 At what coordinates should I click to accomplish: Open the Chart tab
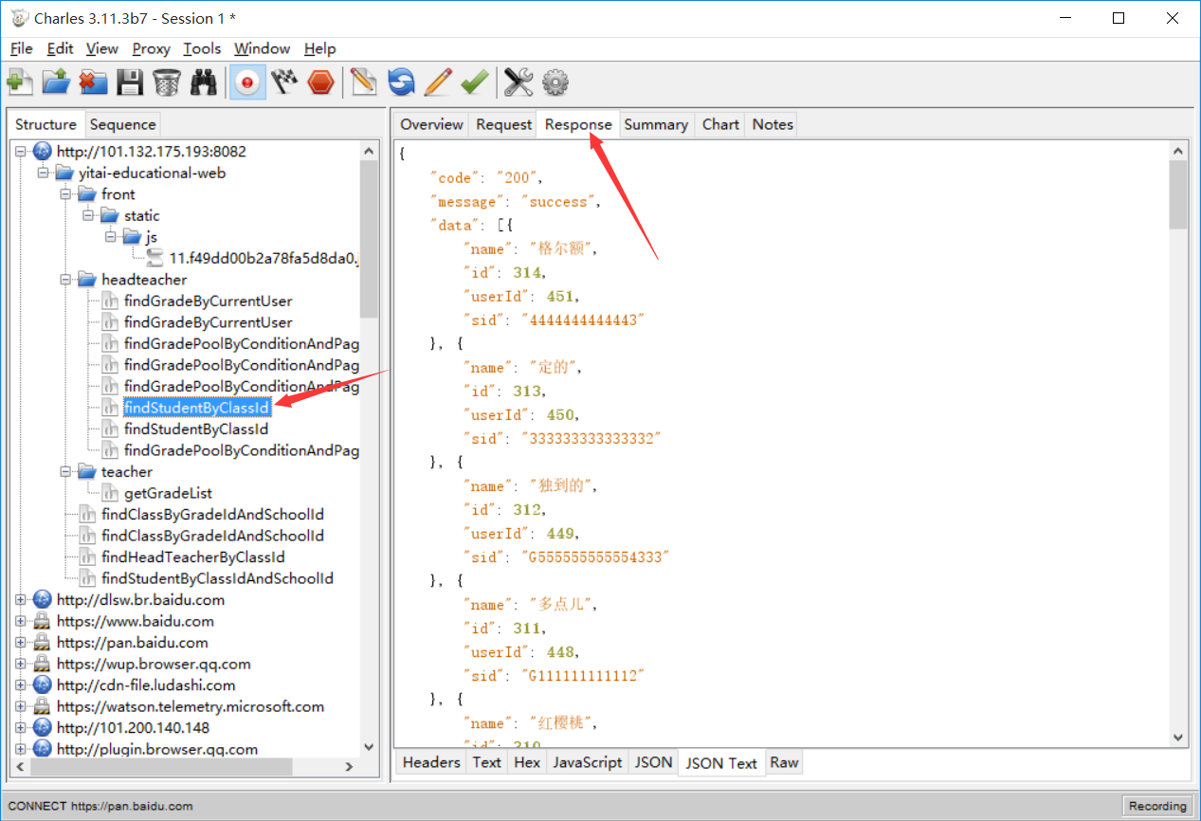[720, 124]
